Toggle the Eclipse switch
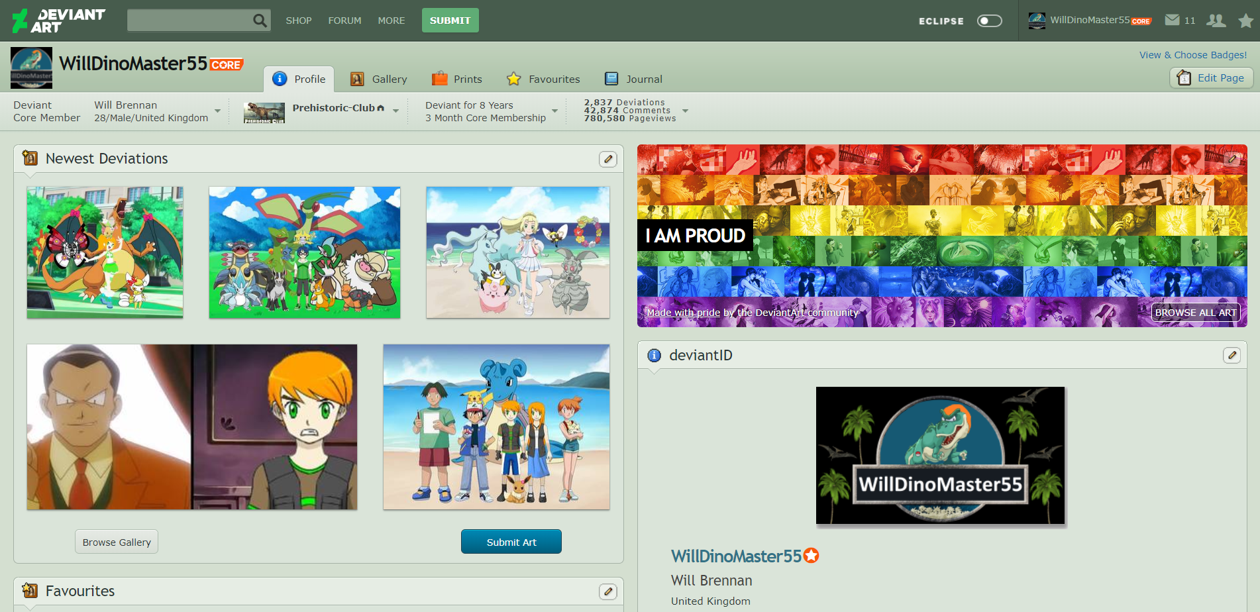Screen dimensions: 1260x612 tap(989, 21)
